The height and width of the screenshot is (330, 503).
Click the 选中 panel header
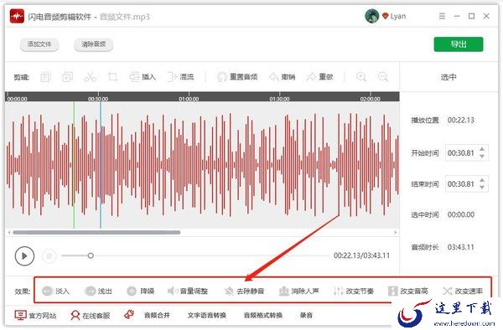[449, 77]
